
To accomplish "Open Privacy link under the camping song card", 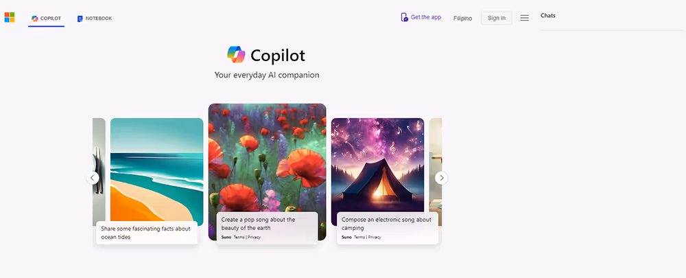I will pos(375,238).
